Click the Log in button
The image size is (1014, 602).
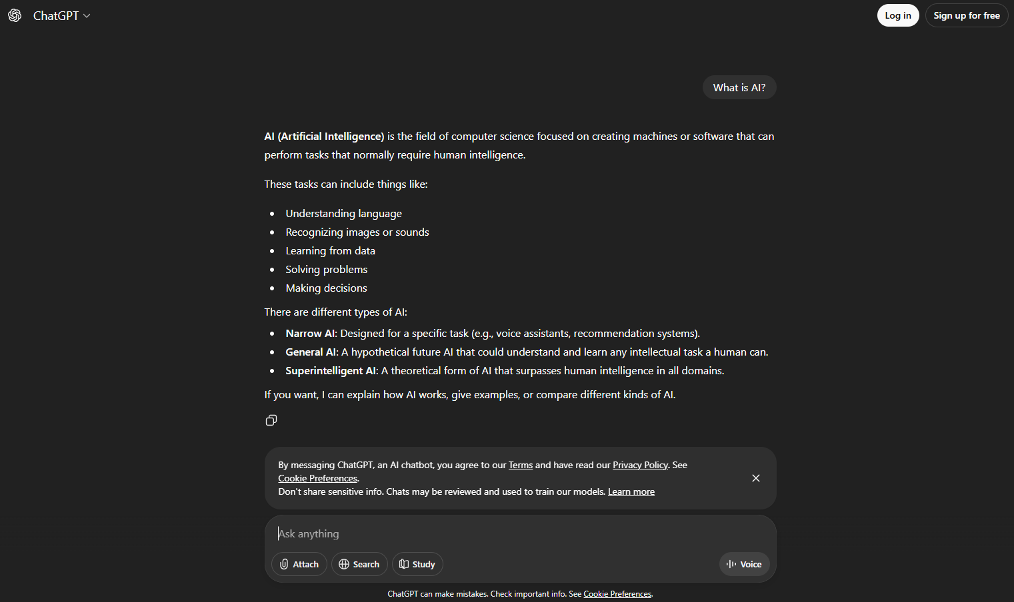(897, 15)
